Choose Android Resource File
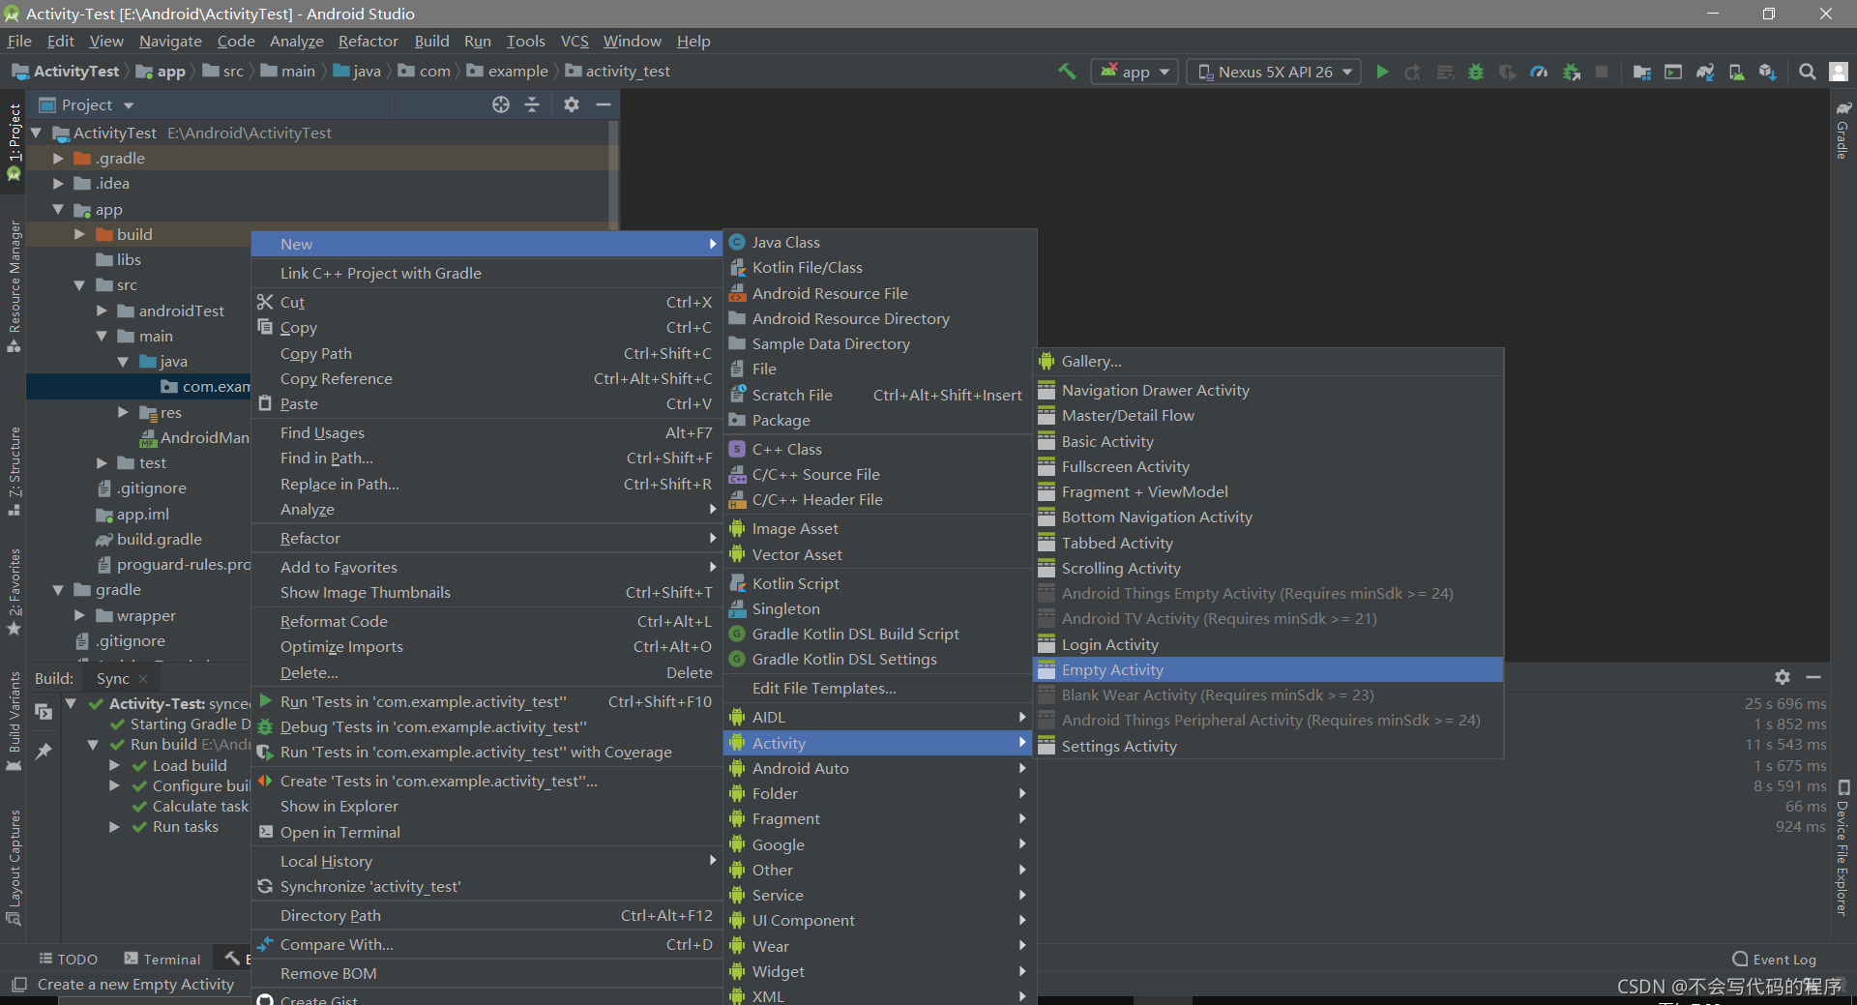This screenshot has height=1005, width=1857. [879, 293]
